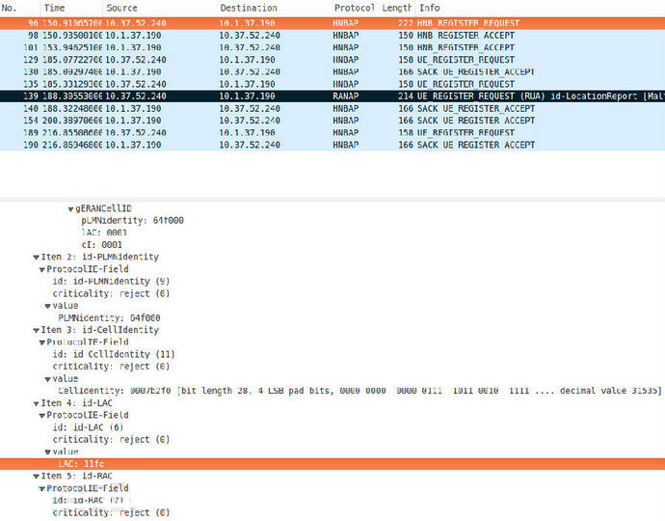Collapse value node above PLMNidentity: 64f000
The height and width of the screenshot is (521, 665).
(x=48, y=306)
